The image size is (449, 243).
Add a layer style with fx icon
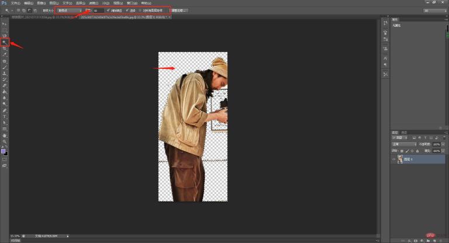409,241
